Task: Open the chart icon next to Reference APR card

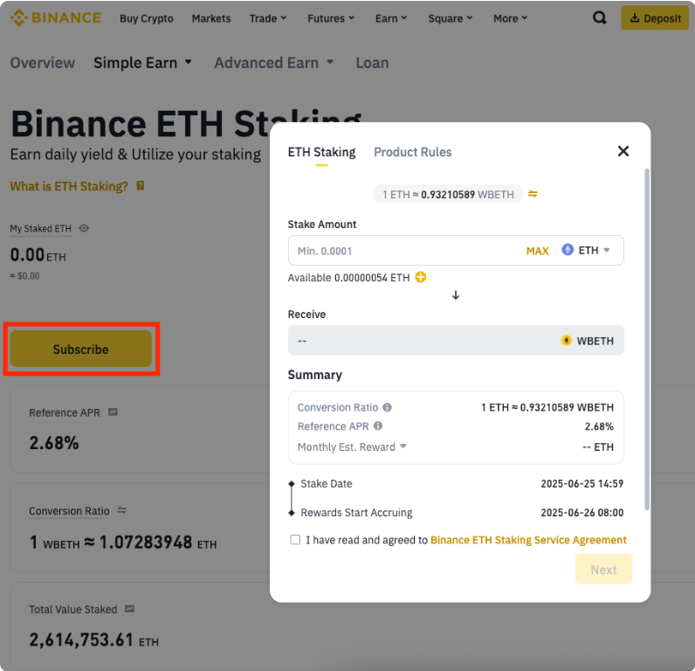Action: pos(113,412)
